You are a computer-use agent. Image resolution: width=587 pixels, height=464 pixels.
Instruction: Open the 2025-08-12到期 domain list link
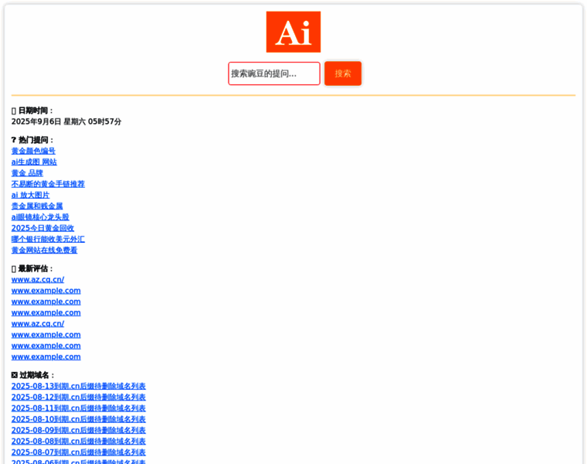79,397
